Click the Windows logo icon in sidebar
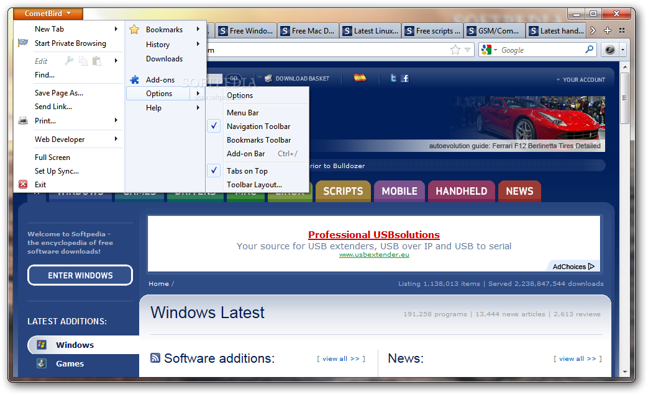This screenshot has width=648, height=395. pyautogui.click(x=42, y=344)
